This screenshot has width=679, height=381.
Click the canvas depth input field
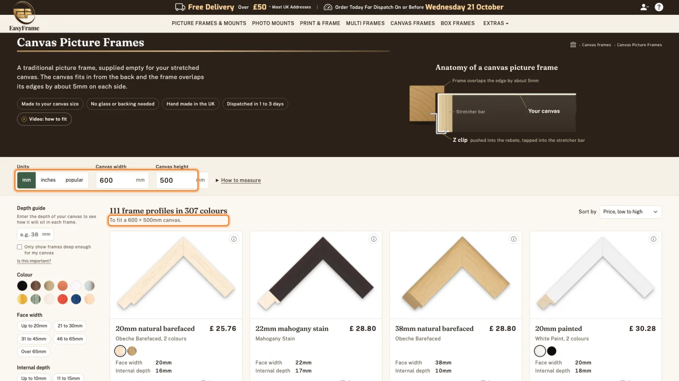(x=35, y=234)
